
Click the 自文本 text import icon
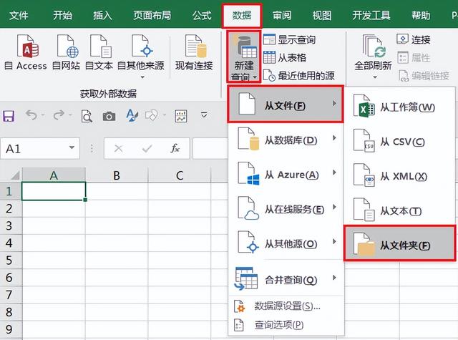tap(99, 52)
